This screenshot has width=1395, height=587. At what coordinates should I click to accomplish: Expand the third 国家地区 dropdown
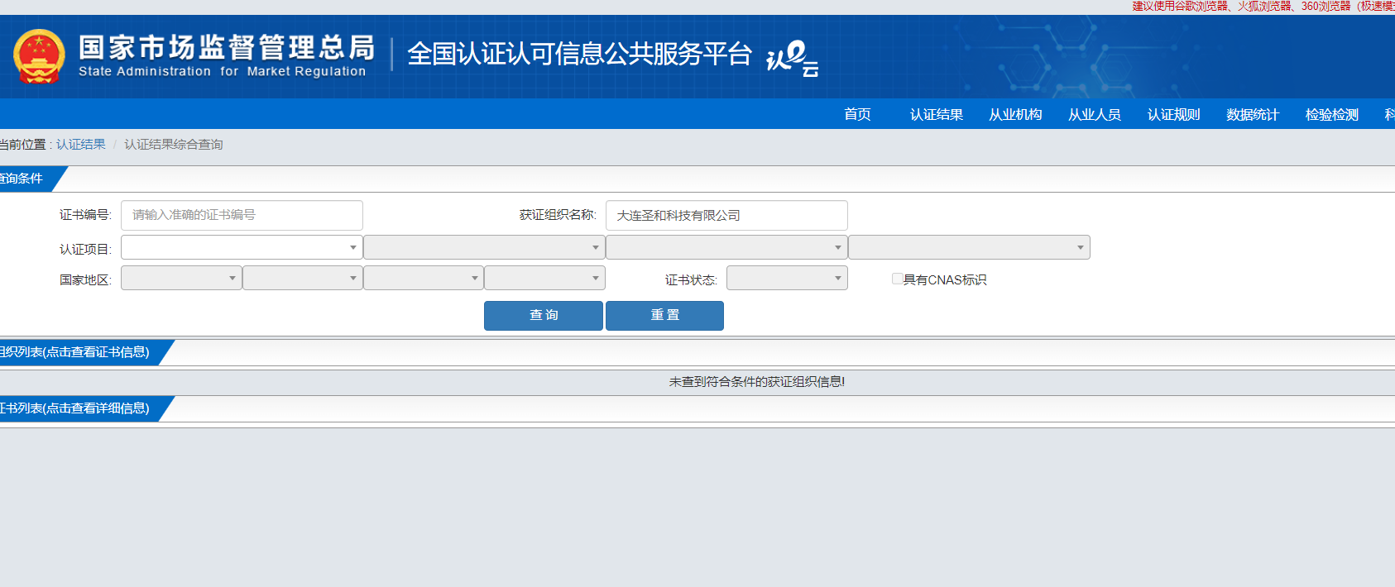pos(424,278)
